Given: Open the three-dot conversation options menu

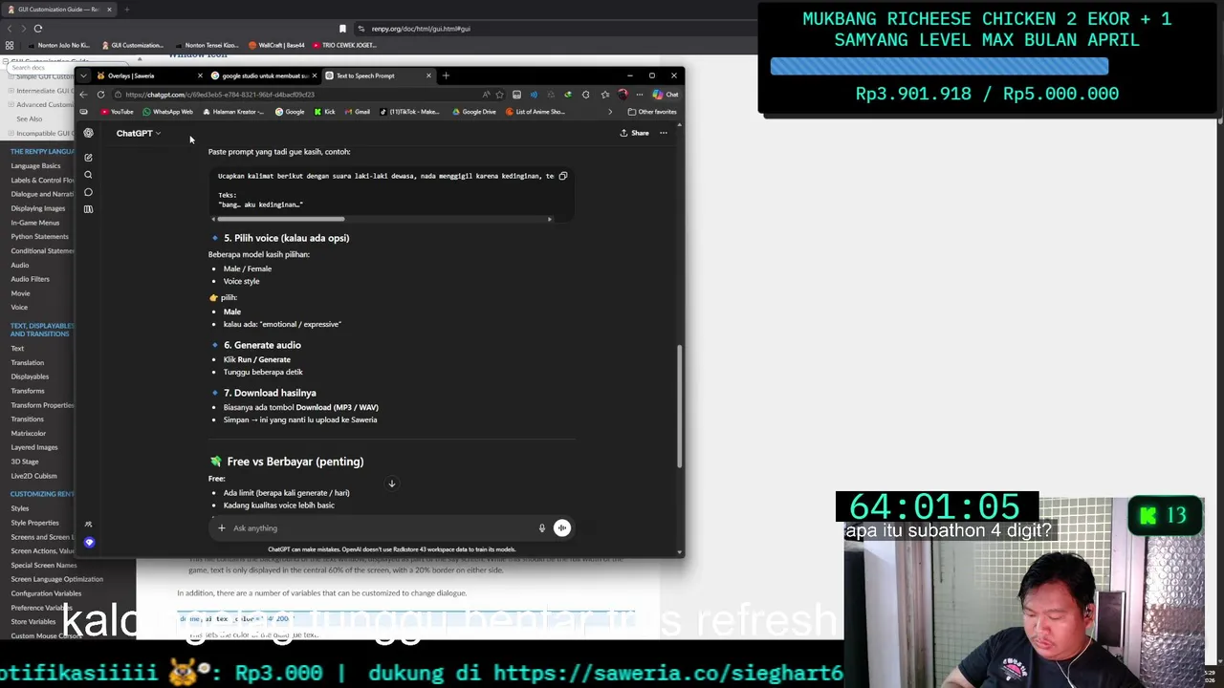Looking at the screenshot, I should pos(663,133).
